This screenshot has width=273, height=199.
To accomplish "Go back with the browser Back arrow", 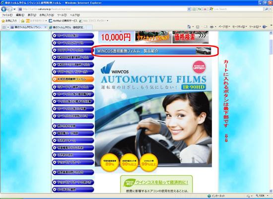I will tap(4, 9).
